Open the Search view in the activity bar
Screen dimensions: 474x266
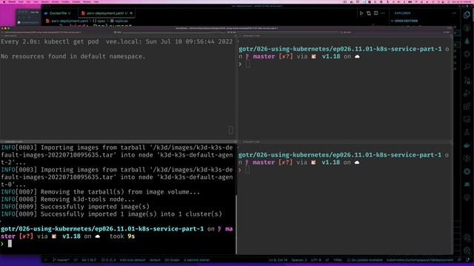click(x=467, y=66)
